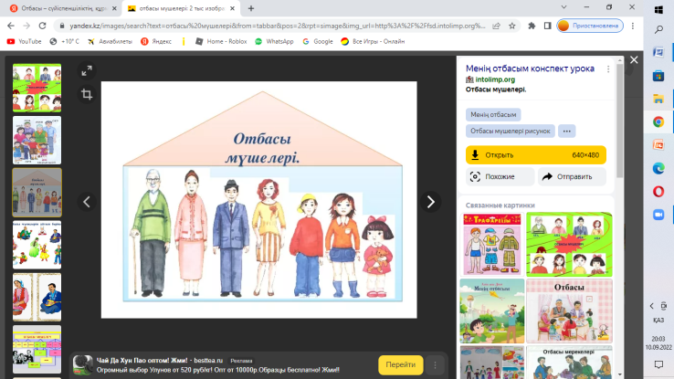Select the Менің отбасым tag chip
The image size is (674, 379).
[493, 115]
